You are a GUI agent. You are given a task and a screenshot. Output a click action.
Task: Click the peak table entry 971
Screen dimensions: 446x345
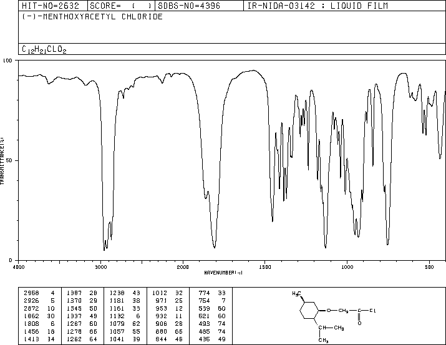click(x=162, y=300)
